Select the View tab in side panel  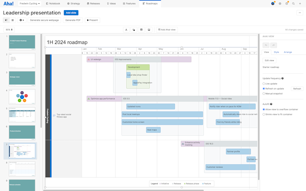[x=266, y=52]
